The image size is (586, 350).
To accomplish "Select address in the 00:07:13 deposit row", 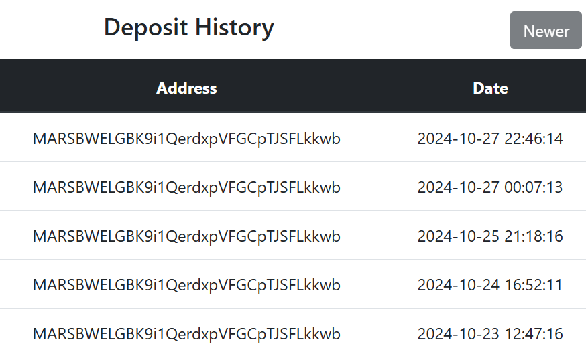I will [x=186, y=187].
